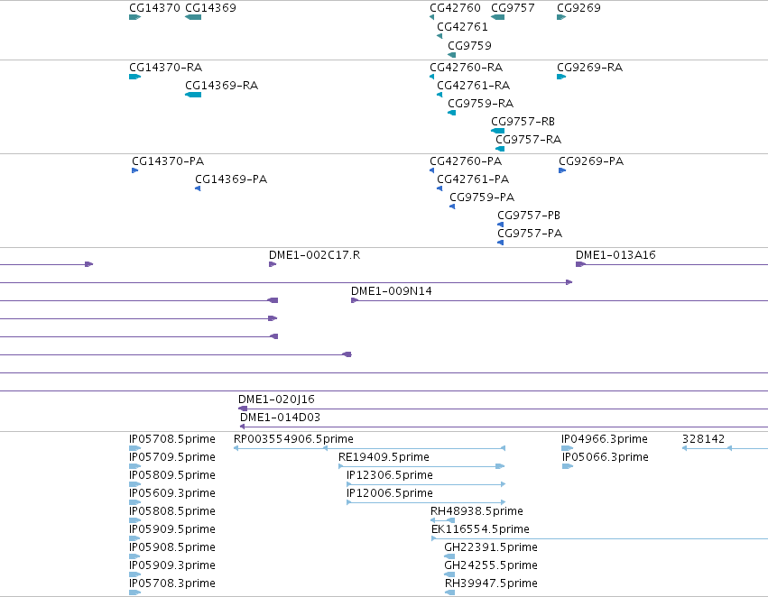The width and height of the screenshot is (768, 597).
Task: Select the CG42761 gene marker
Action: [x=440, y=36]
